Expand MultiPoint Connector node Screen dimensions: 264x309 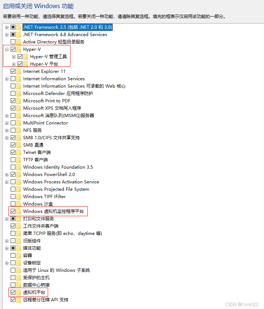(x=7, y=123)
